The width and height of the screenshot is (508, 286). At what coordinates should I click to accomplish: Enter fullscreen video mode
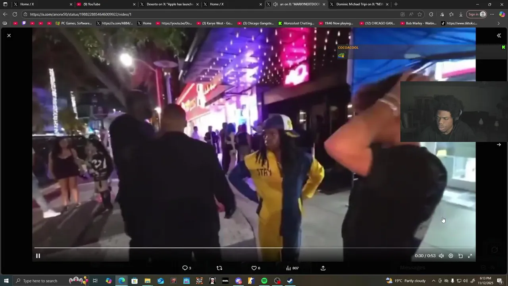[470, 256]
